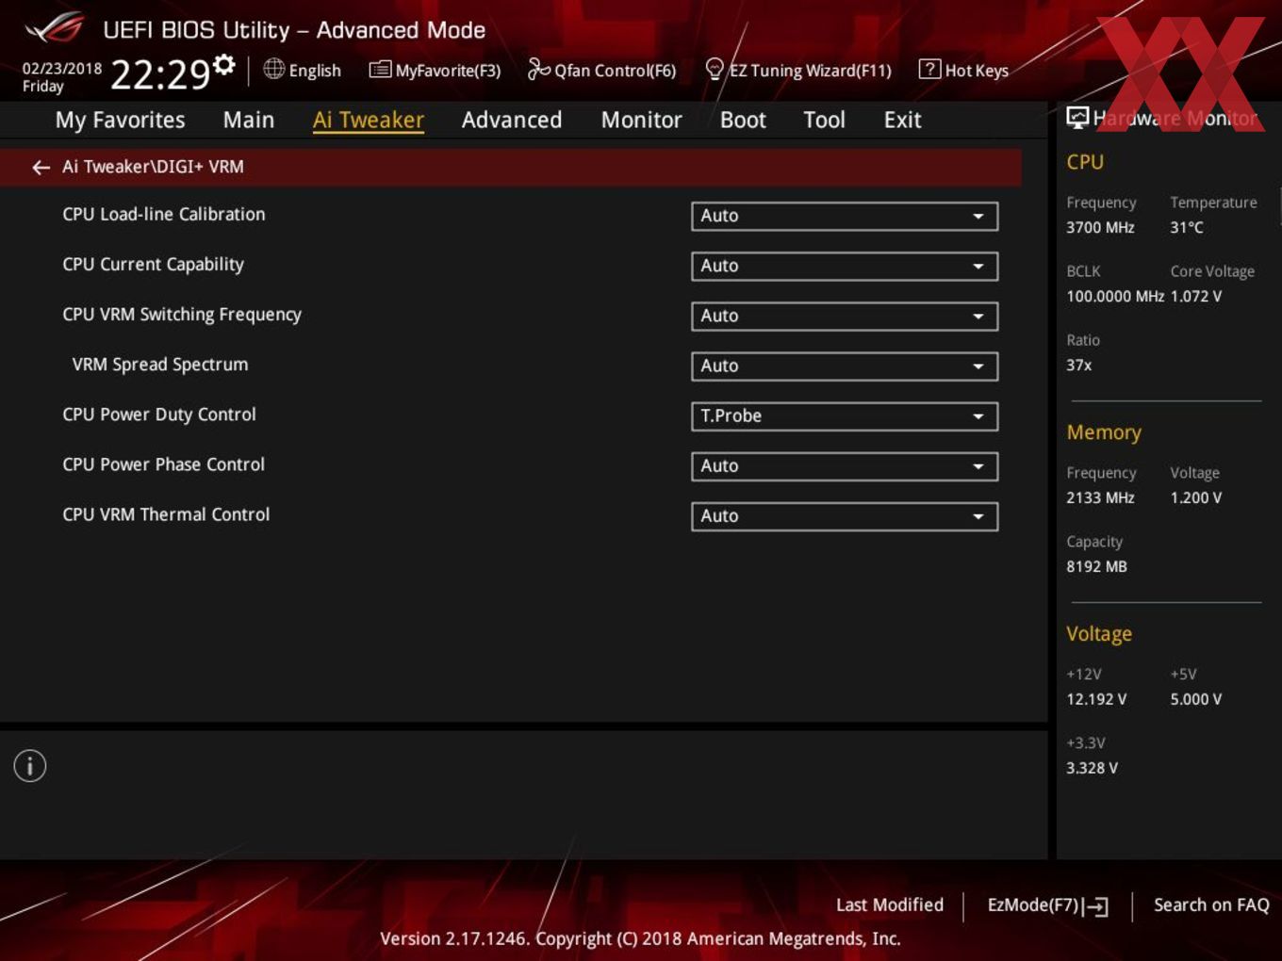Click the Ratio value 37x
This screenshot has width=1282, height=961.
coord(1079,365)
